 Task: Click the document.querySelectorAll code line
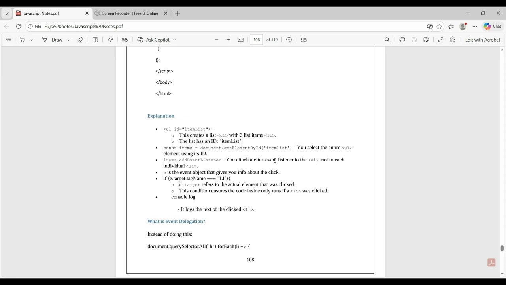(x=199, y=247)
